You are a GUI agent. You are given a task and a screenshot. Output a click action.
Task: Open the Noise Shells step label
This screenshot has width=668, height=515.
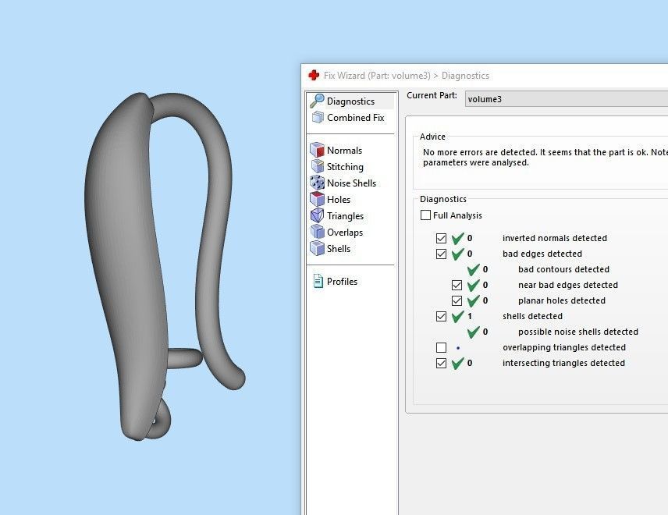point(351,183)
